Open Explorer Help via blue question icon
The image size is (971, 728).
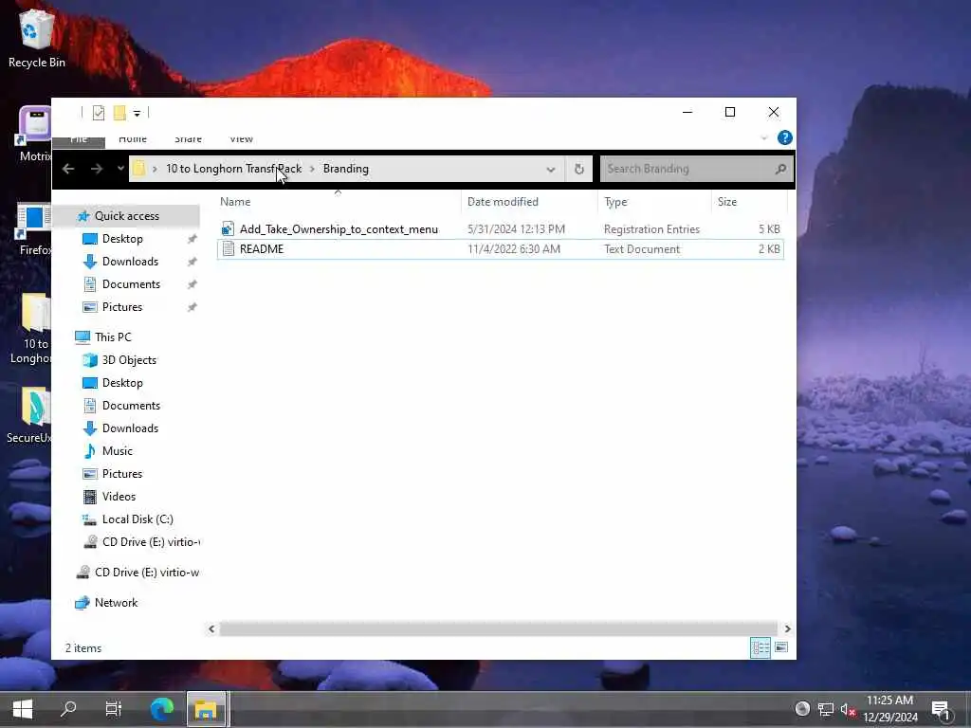pos(784,137)
